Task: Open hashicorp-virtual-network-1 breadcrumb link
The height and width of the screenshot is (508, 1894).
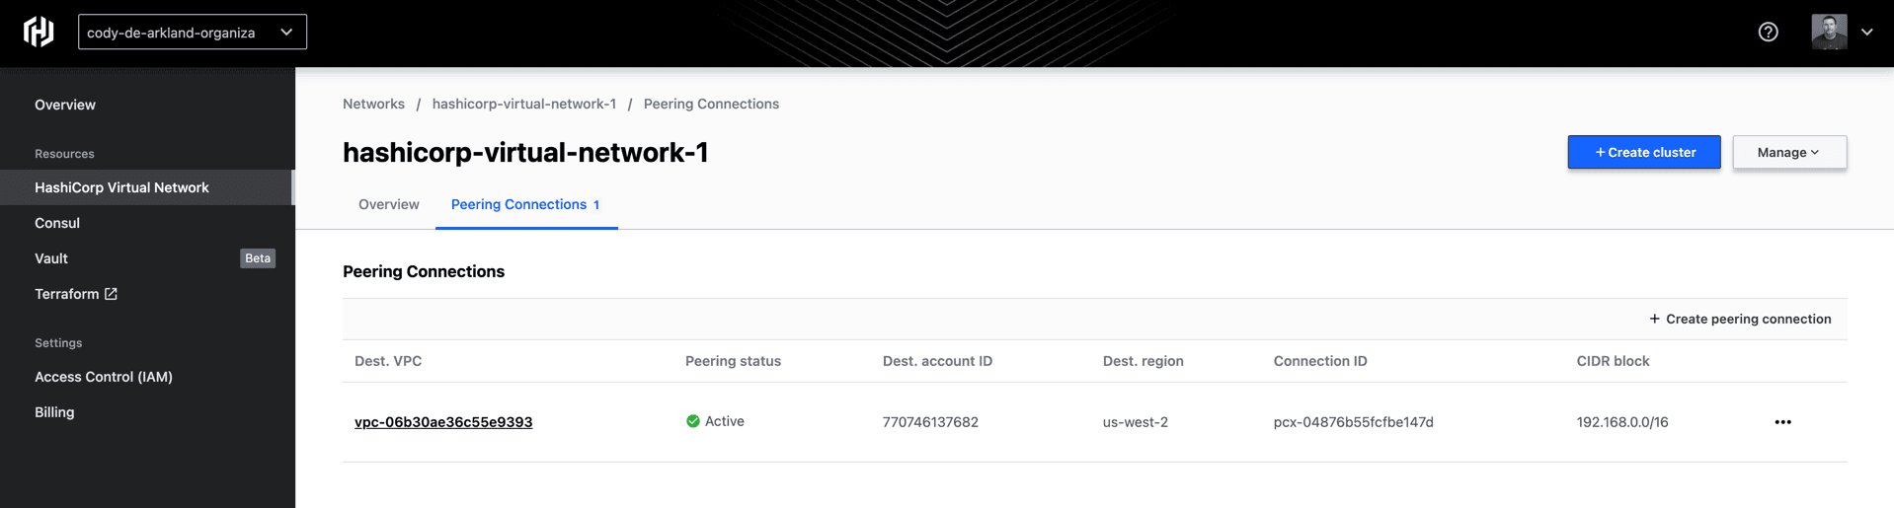Action: pos(523,104)
